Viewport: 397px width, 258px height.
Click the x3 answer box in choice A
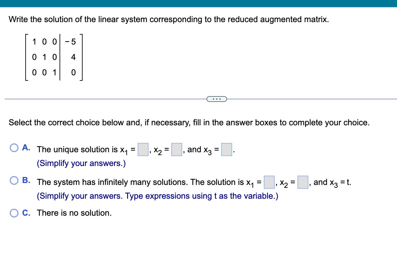click(226, 149)
